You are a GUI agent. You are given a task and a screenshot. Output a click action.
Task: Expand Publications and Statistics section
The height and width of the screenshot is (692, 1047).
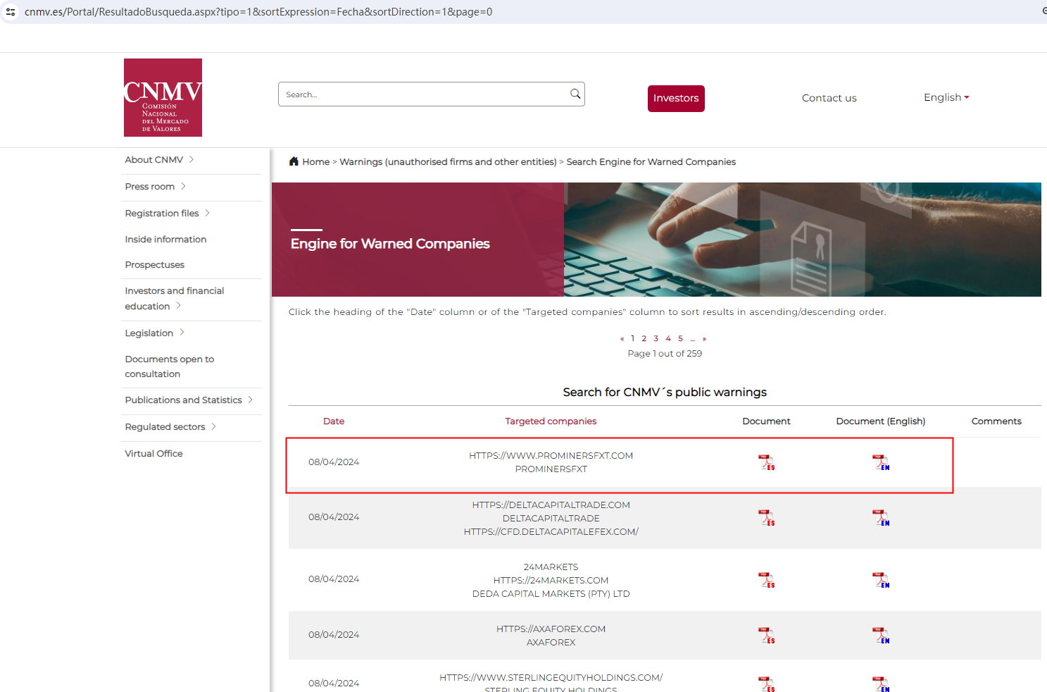[x=188, y=400]
